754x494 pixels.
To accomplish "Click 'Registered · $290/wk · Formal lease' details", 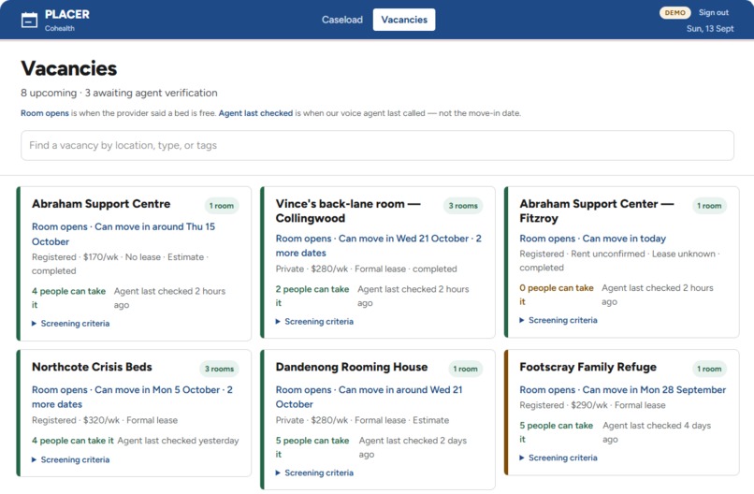I will (x=592, y=405).
